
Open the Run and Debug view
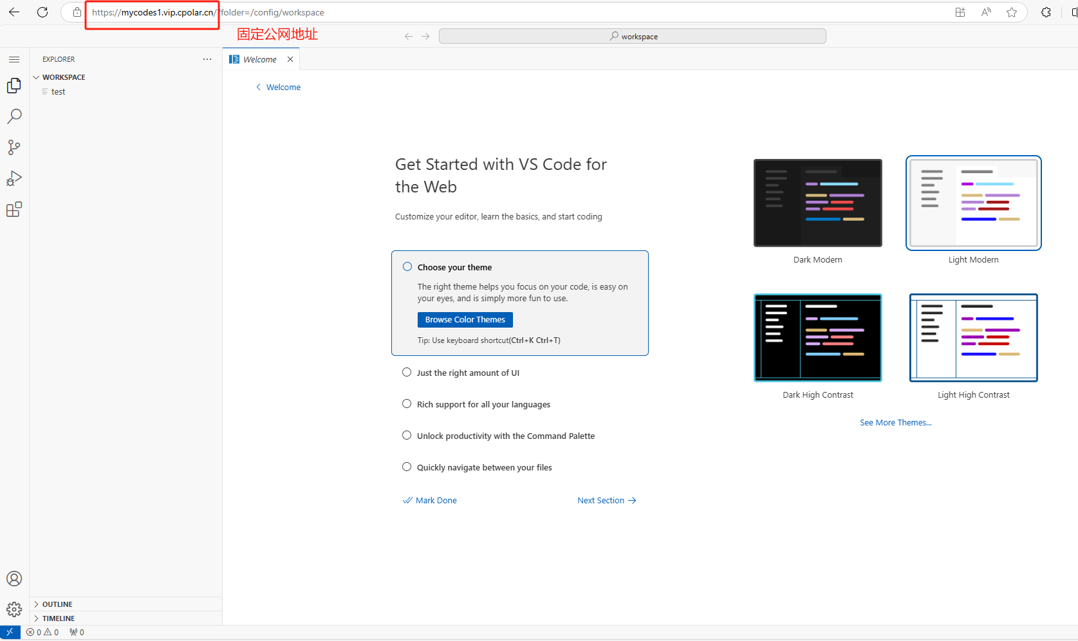14,178
